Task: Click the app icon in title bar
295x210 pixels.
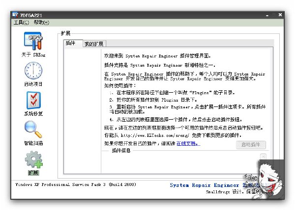Action: pyautogui.click(x=15, y=15)
